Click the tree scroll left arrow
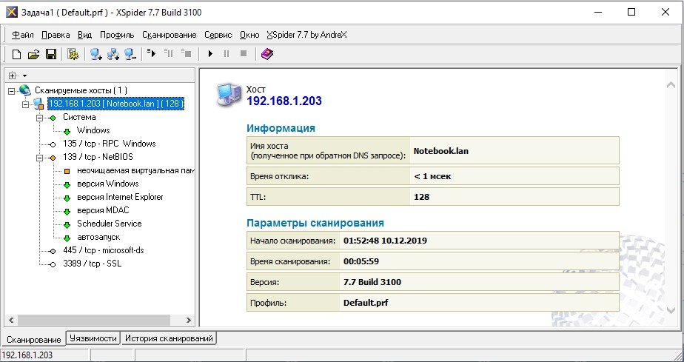Image resolution: width=684 pixels, height=362 pixels. coord(11,320)
